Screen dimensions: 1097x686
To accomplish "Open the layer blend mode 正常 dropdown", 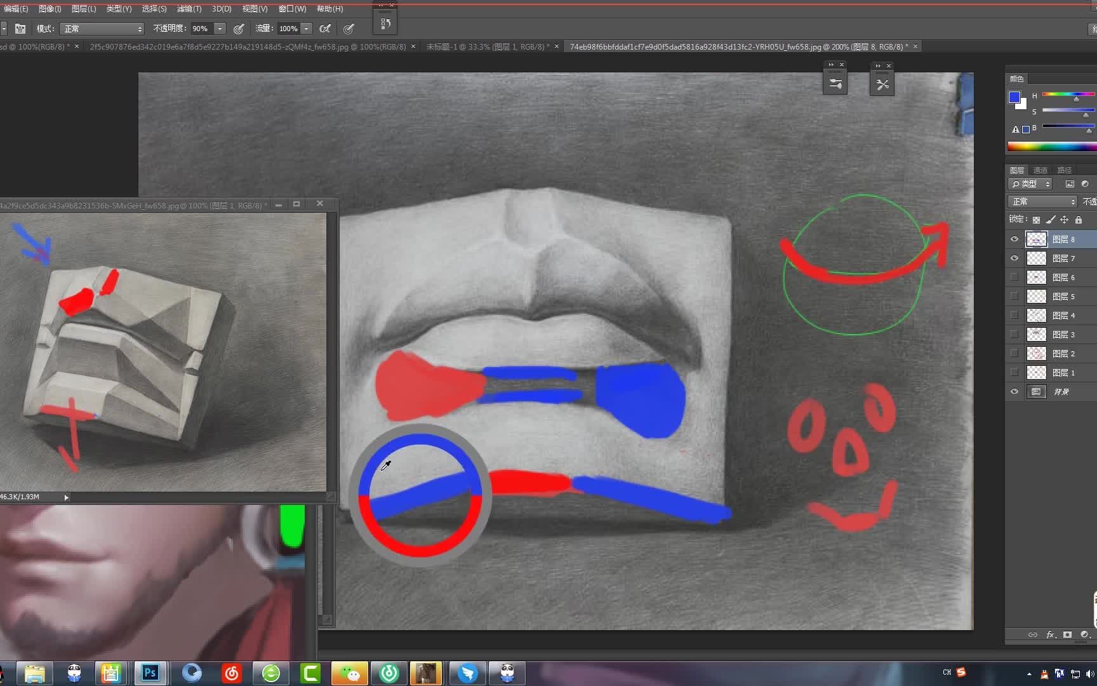I will (1043, 201).
